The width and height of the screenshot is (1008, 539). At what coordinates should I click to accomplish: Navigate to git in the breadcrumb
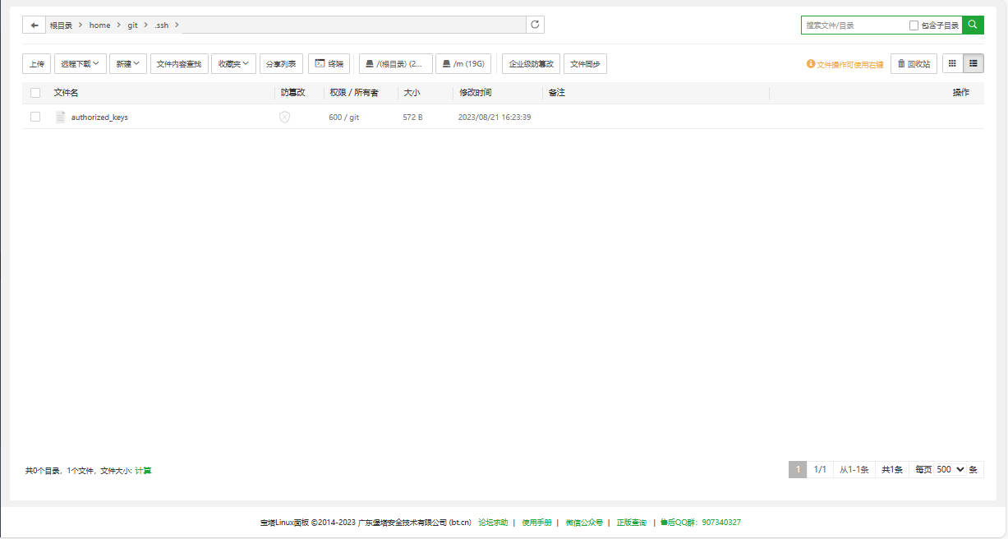click(132, 25)
